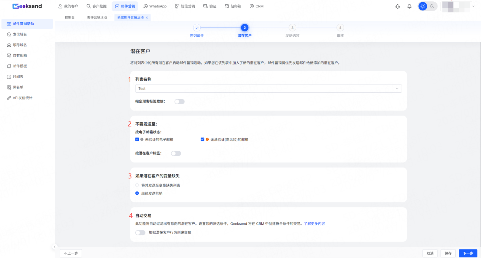This screenshot has height=258, width=481.
Task: Open the CRM menu
Action: 257,6
